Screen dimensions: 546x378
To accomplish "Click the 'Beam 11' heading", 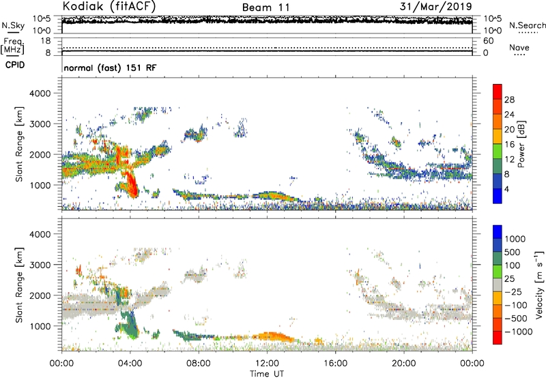I will [x=266, y=8].
